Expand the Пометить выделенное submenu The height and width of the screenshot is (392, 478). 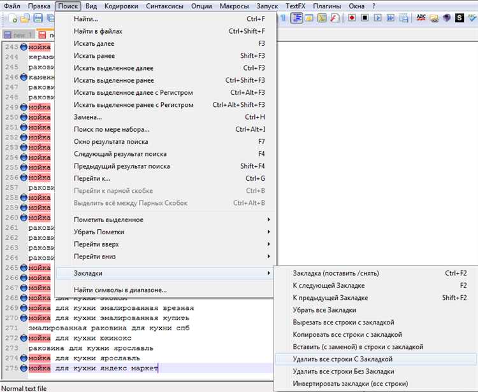point(166,220)
